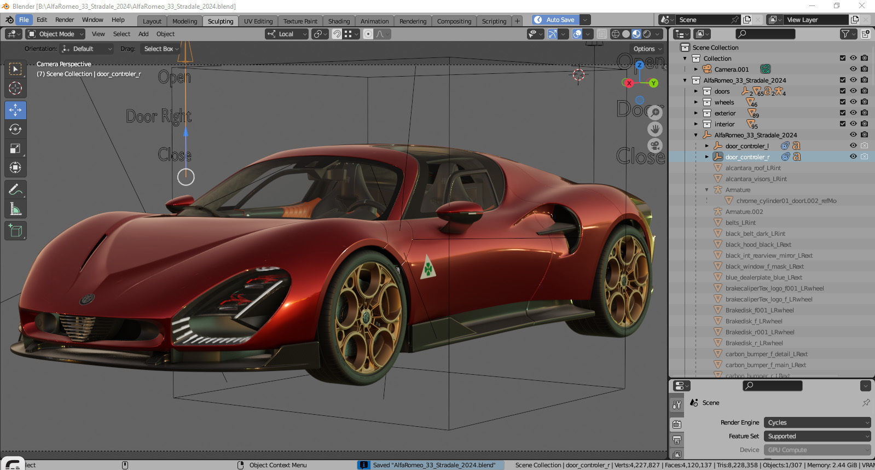875x470 pixels.
Task: Click new scene icon beside Scene field
Action: tap(747, 20)
